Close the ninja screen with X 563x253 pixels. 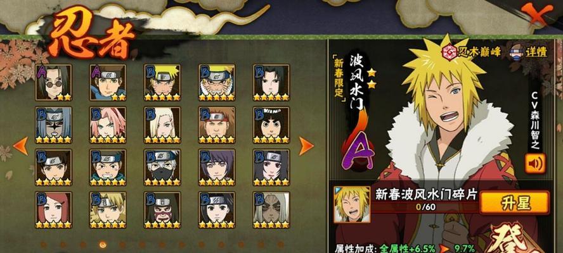[x=537, y=13]
